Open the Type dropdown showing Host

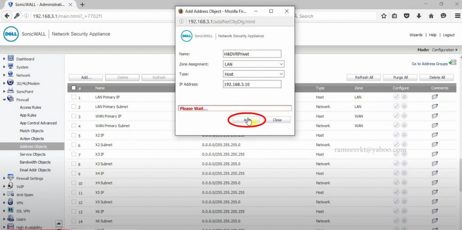[254, 74]
